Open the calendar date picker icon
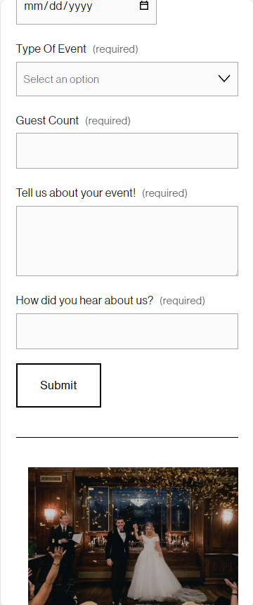 coord(144,6)
